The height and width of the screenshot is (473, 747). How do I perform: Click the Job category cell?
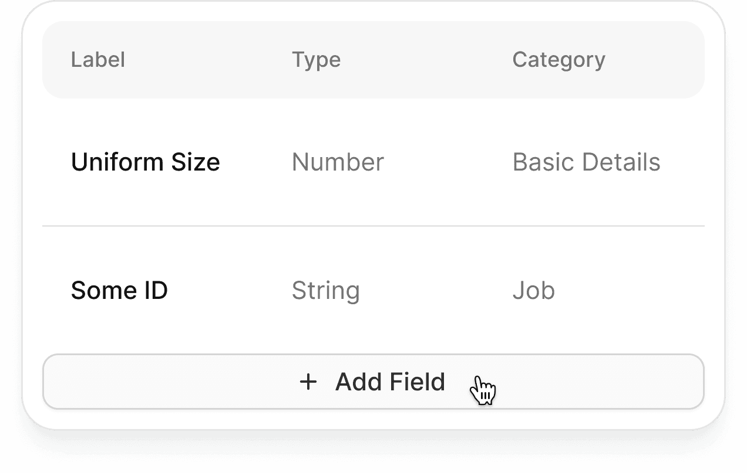[x=533, y=291]
